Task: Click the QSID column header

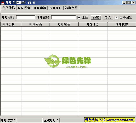Action: click(x=93, y=24)
